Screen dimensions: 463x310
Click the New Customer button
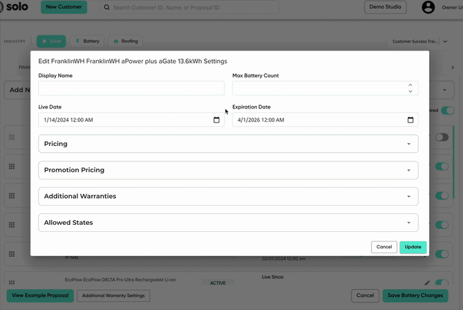pos(64,7)
